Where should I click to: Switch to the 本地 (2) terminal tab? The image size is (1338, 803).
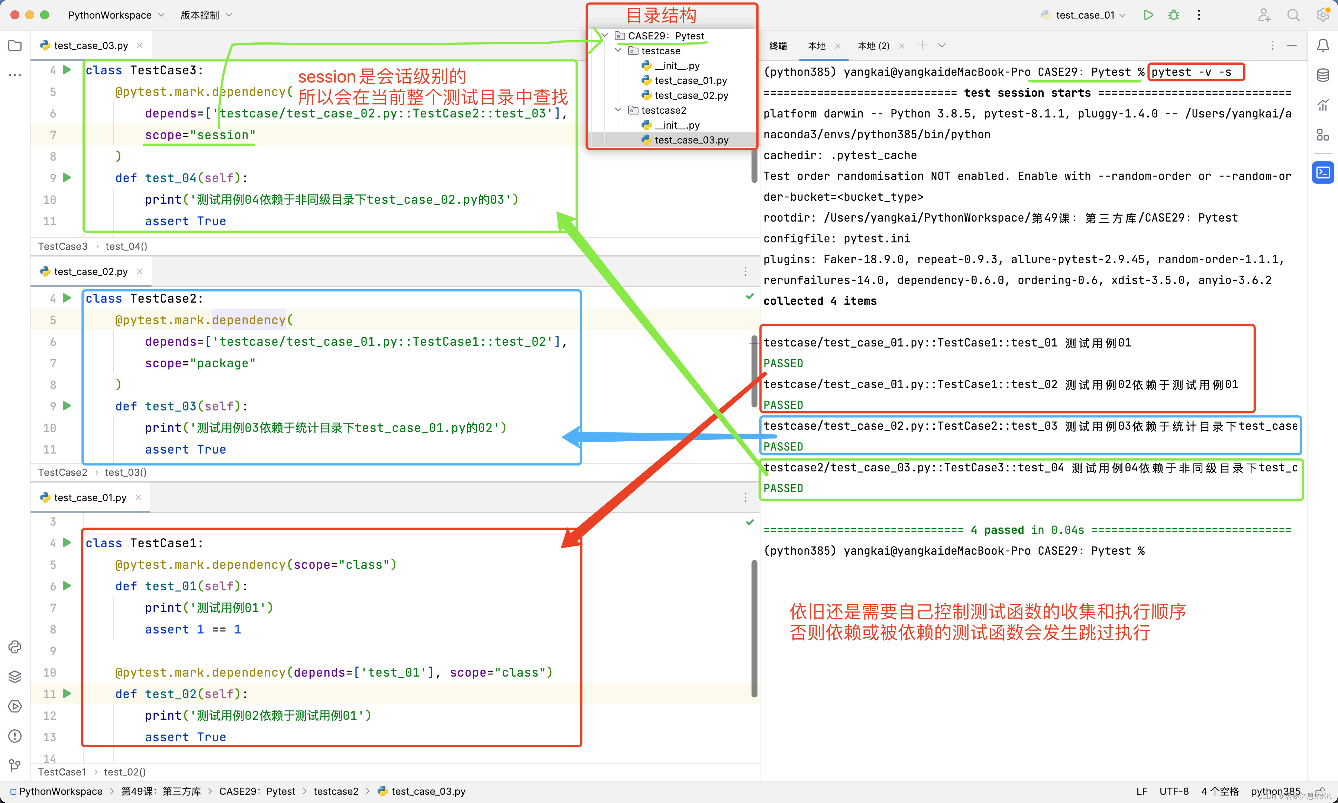click(873, 46)
